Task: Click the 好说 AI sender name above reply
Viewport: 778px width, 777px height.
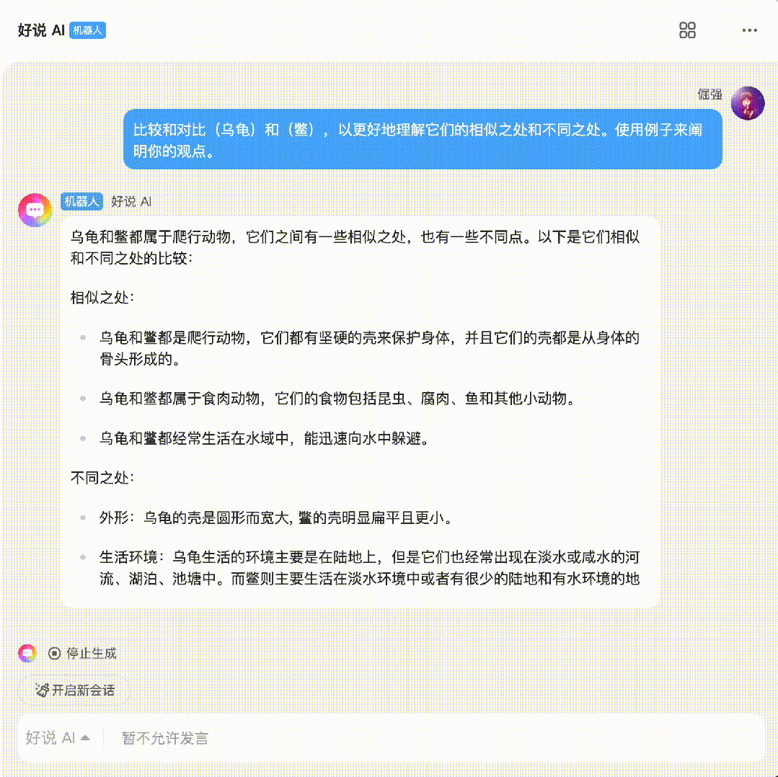Action: point(131,201)
